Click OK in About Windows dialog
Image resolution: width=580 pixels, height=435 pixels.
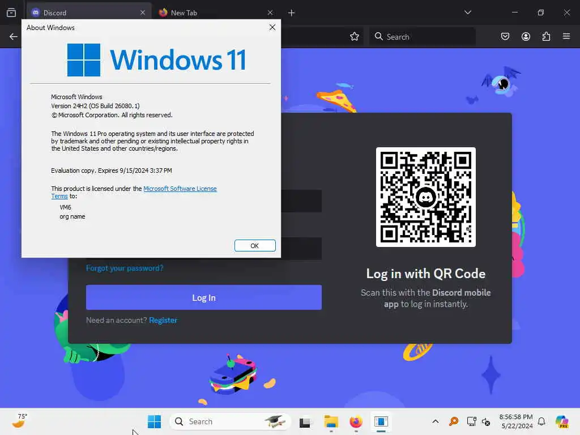click(x=255, y=246)
